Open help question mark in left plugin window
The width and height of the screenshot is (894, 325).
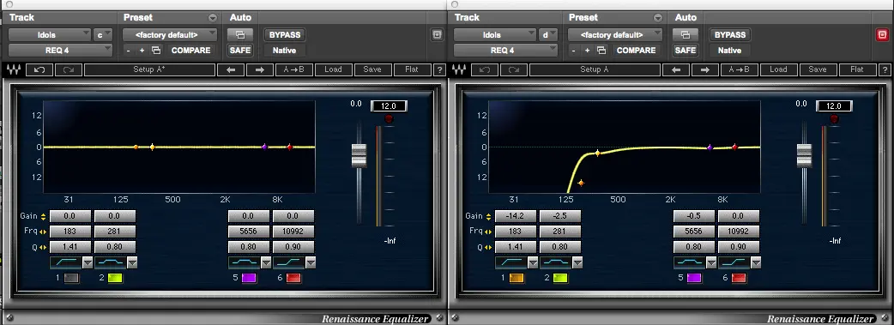click(x=439, y=69)
